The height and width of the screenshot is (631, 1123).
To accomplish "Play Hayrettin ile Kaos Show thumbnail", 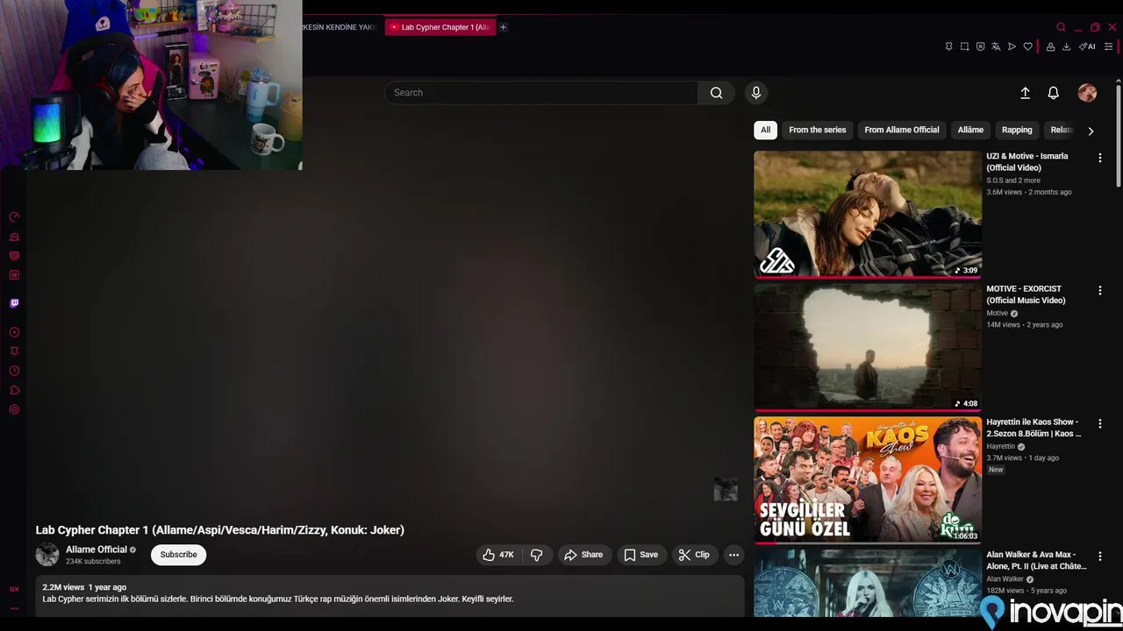I will pyautogui.click(x=868, y=479).
